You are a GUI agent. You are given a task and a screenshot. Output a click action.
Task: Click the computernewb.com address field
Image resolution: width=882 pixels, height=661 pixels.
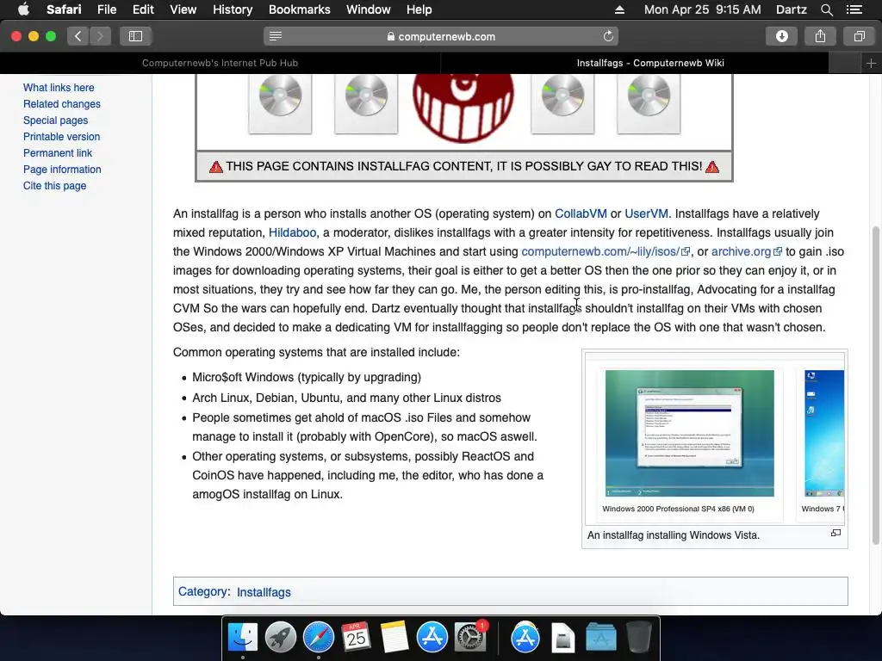[x=441, y=36]
